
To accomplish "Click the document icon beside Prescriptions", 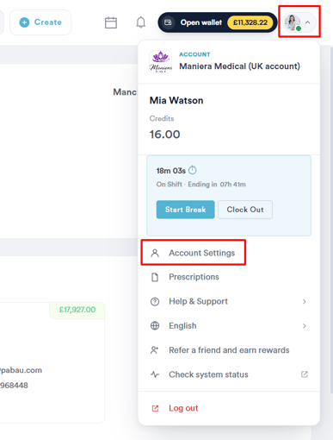I will [x=155, y=277].
